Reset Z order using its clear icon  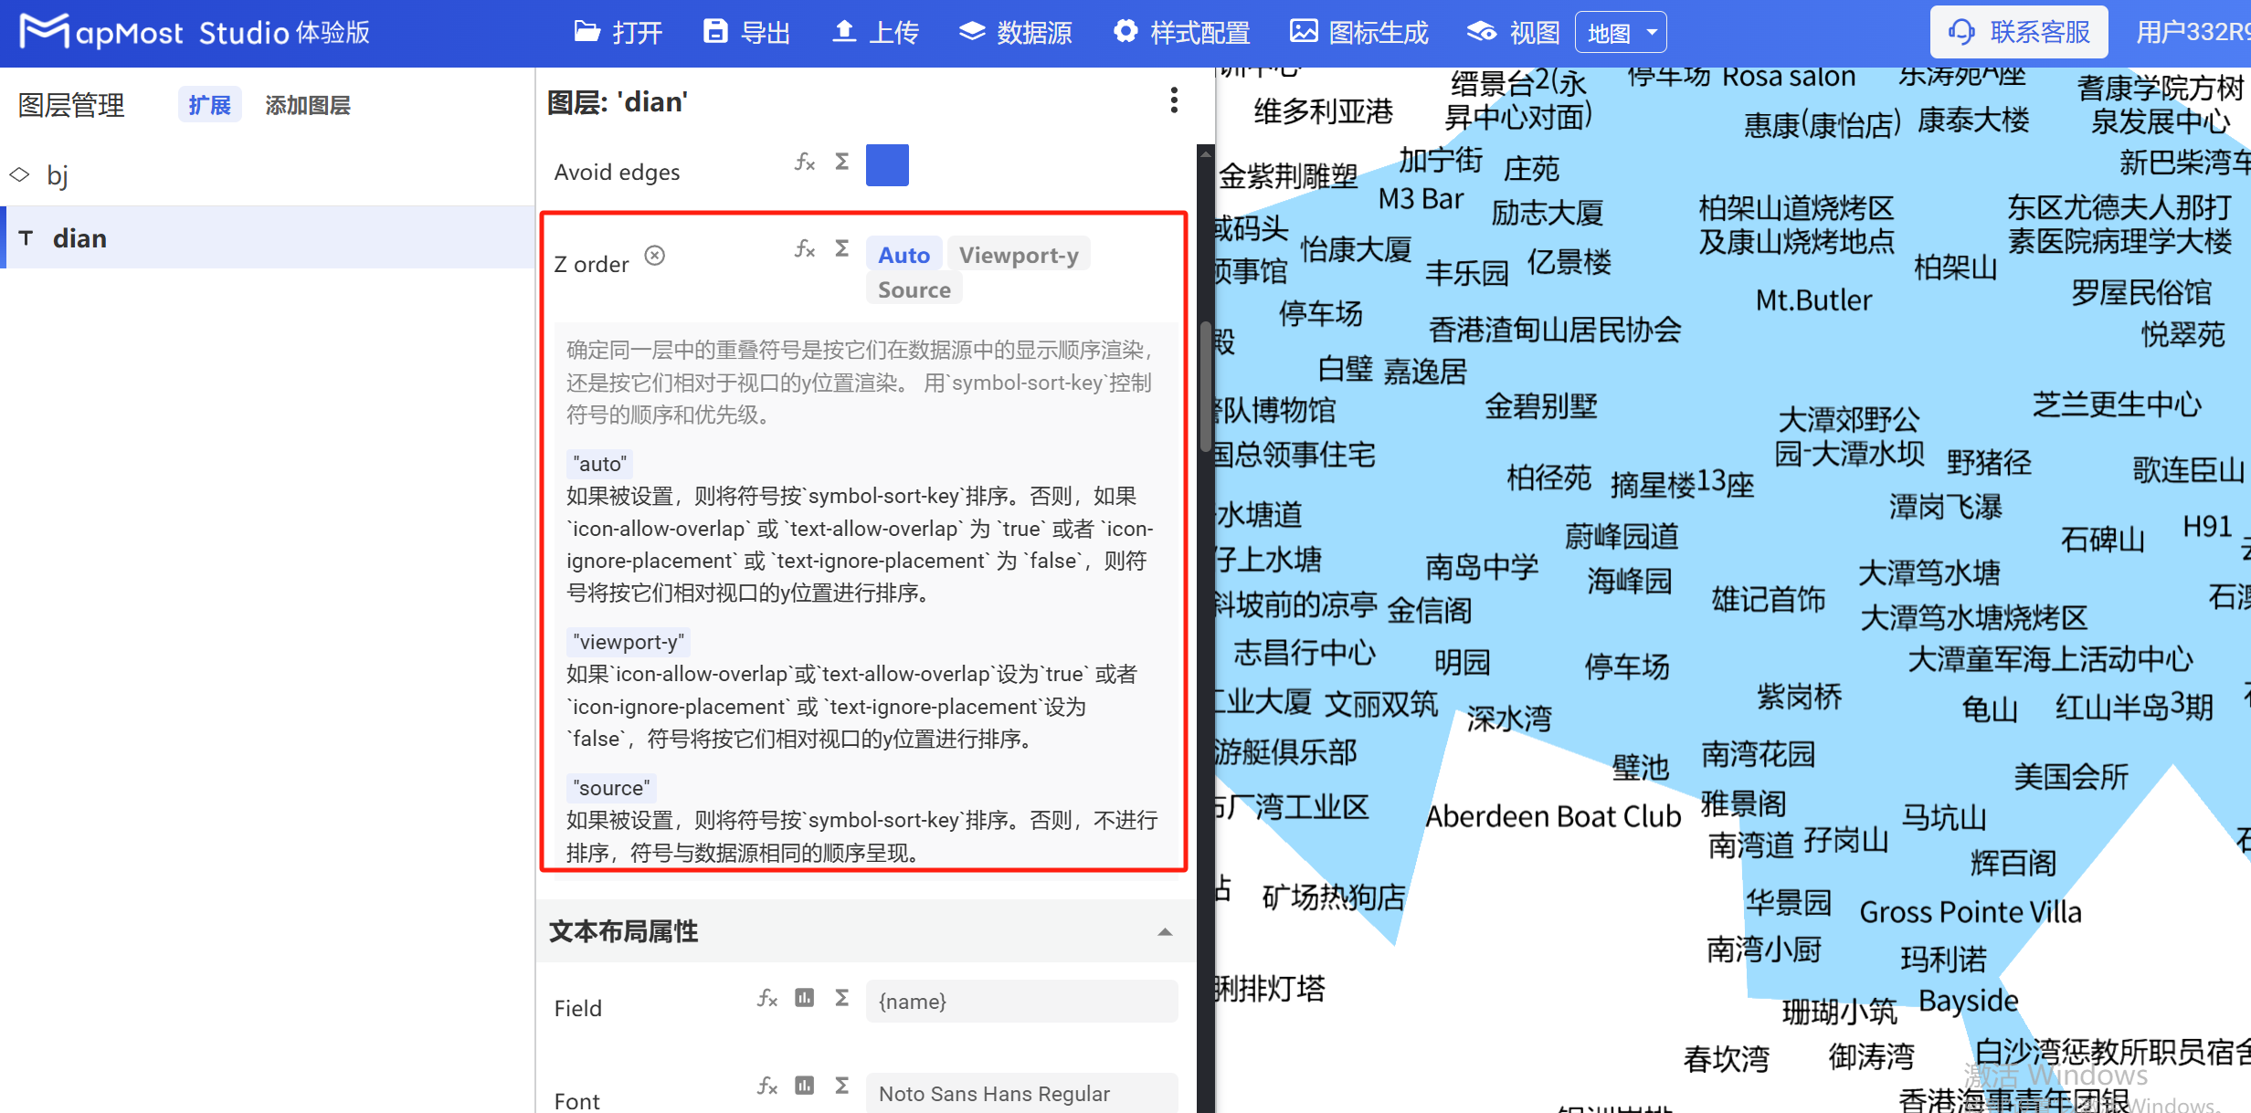tap(654, 257)
